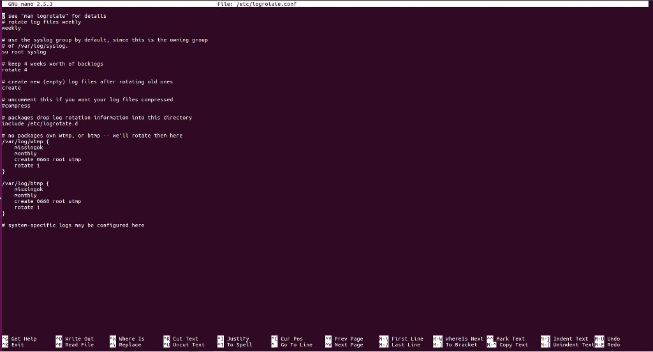
Task: Place cursor on 'create 0664 root utmp' line
Action: coord(48,160)
